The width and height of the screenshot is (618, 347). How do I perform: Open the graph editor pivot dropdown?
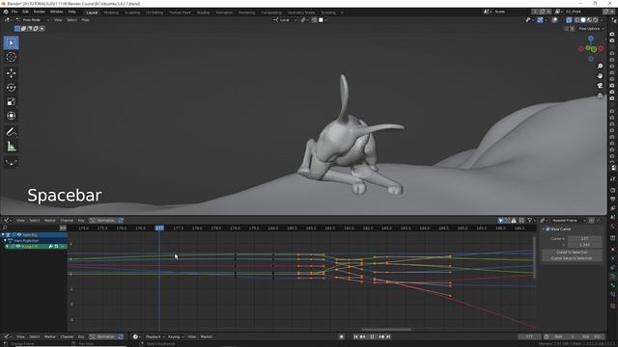(544, 221)
